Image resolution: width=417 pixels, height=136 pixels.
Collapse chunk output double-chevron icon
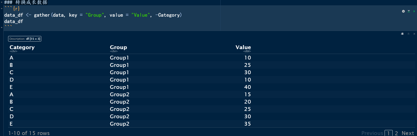pyautogui.click(x=408, y=34)
